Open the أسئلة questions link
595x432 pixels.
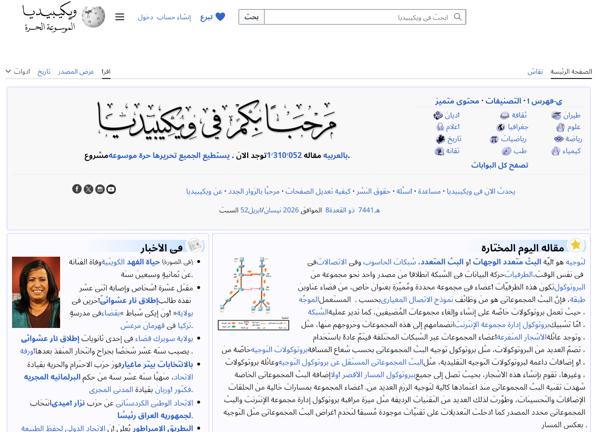tap(404, 191)
